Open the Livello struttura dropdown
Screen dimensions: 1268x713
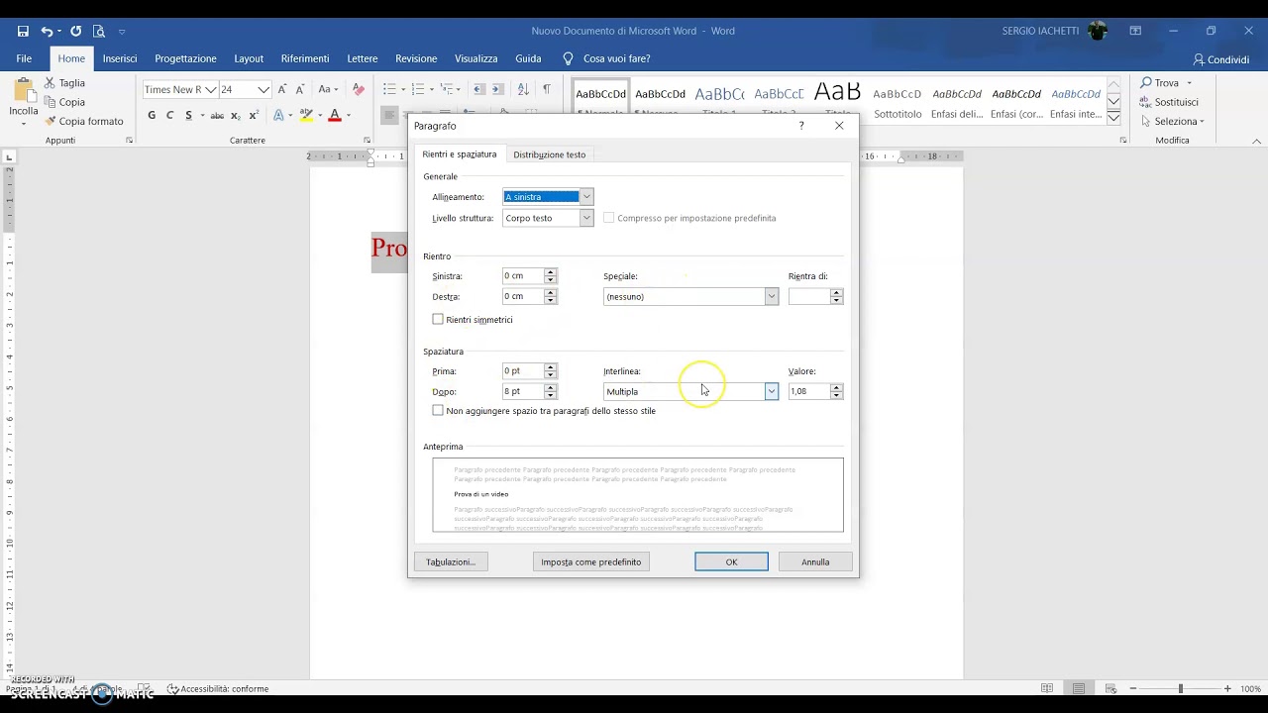pyautogui.click(x=586, y=218)
